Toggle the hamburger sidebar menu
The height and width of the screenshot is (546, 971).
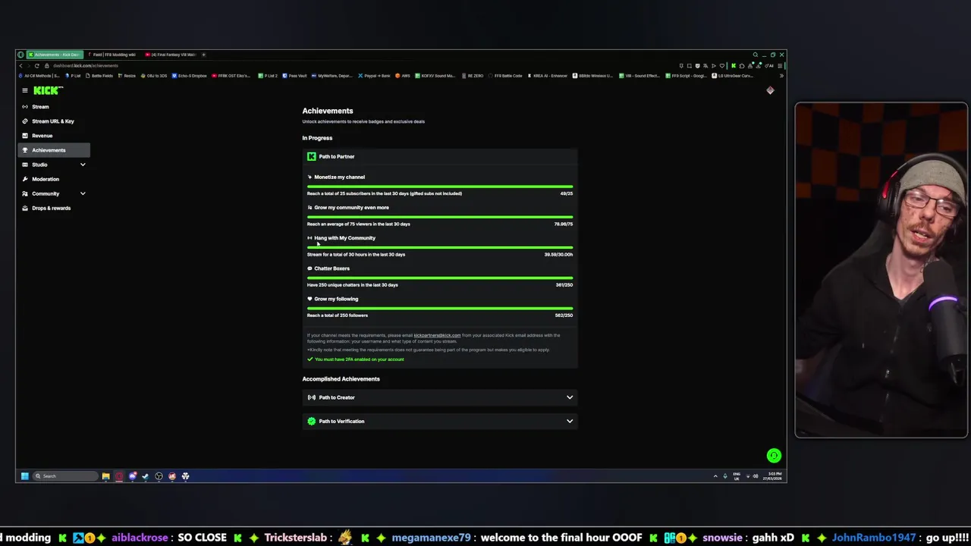click(x=24, y=90)
